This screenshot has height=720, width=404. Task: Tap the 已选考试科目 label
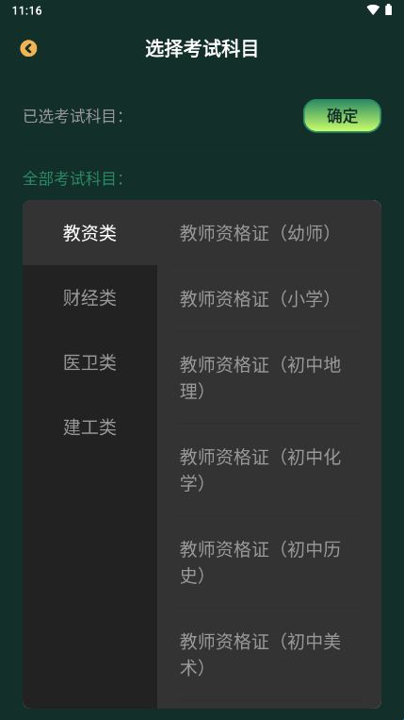click(73, 116)
